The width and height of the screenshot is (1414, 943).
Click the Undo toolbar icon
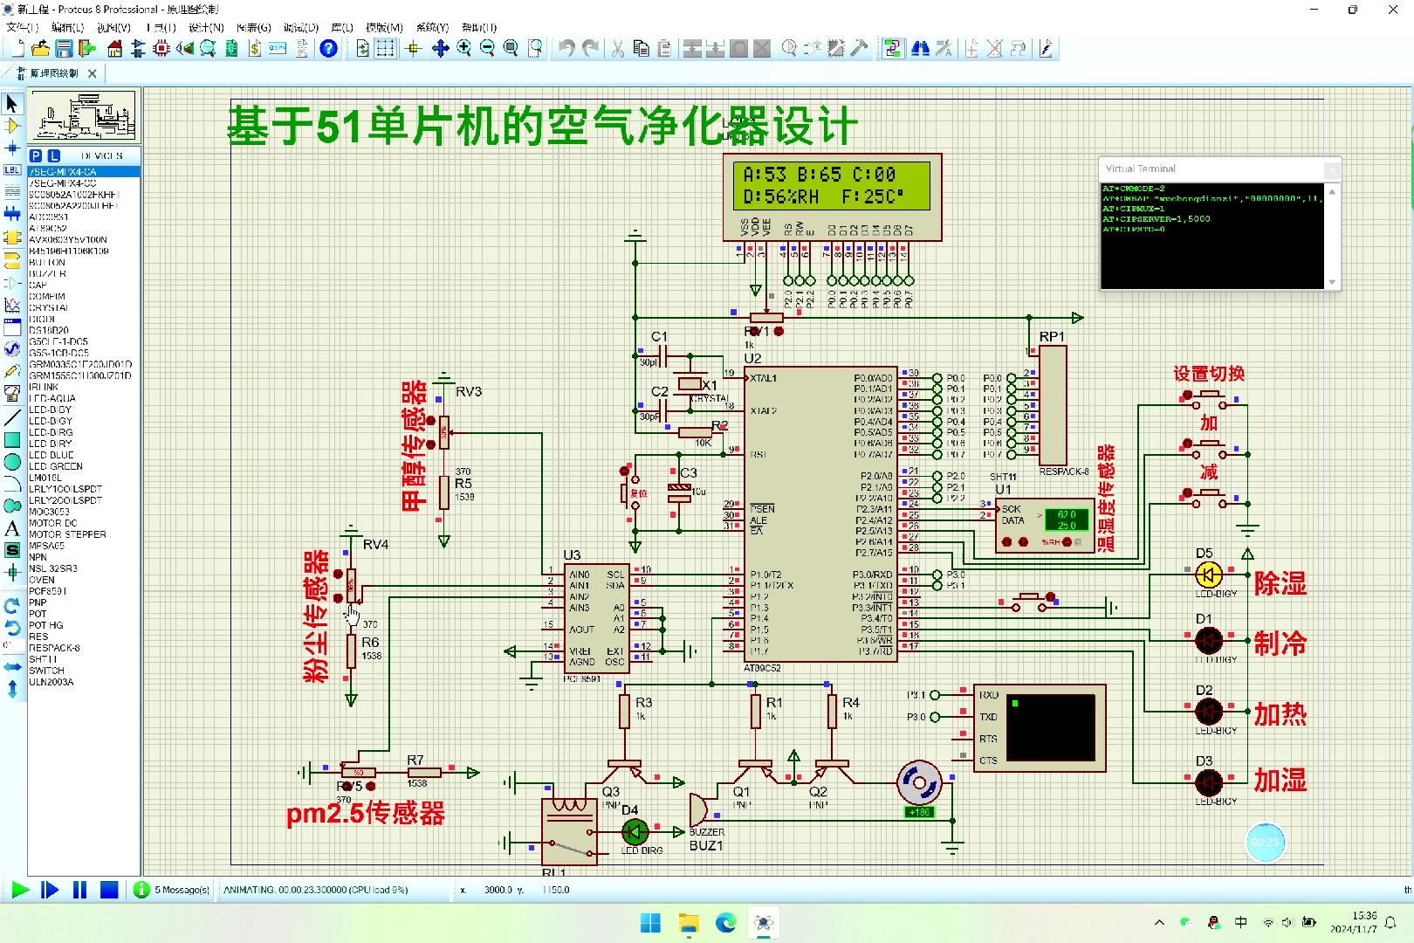coord(566,49)
